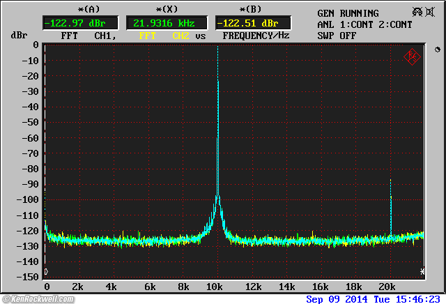Click the 20 kHz harmonic spike

click(x=390, y=202)
